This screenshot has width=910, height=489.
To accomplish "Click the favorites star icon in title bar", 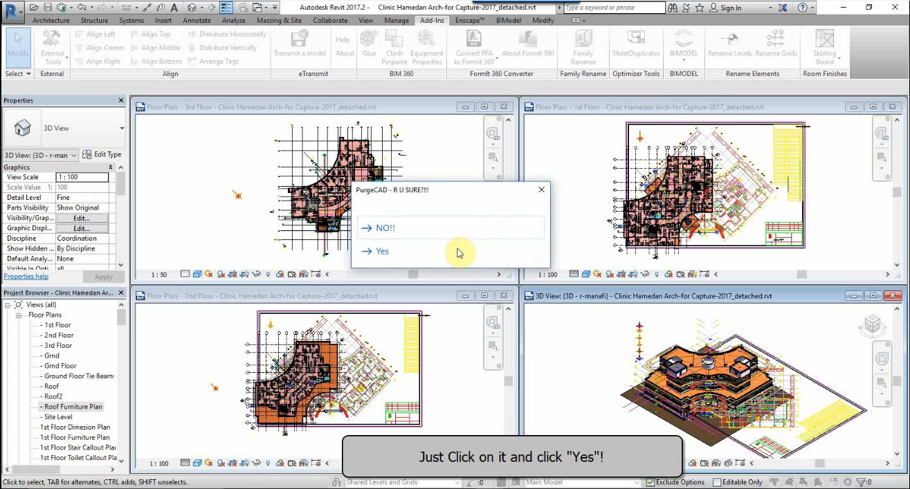I will pos(700,8).
